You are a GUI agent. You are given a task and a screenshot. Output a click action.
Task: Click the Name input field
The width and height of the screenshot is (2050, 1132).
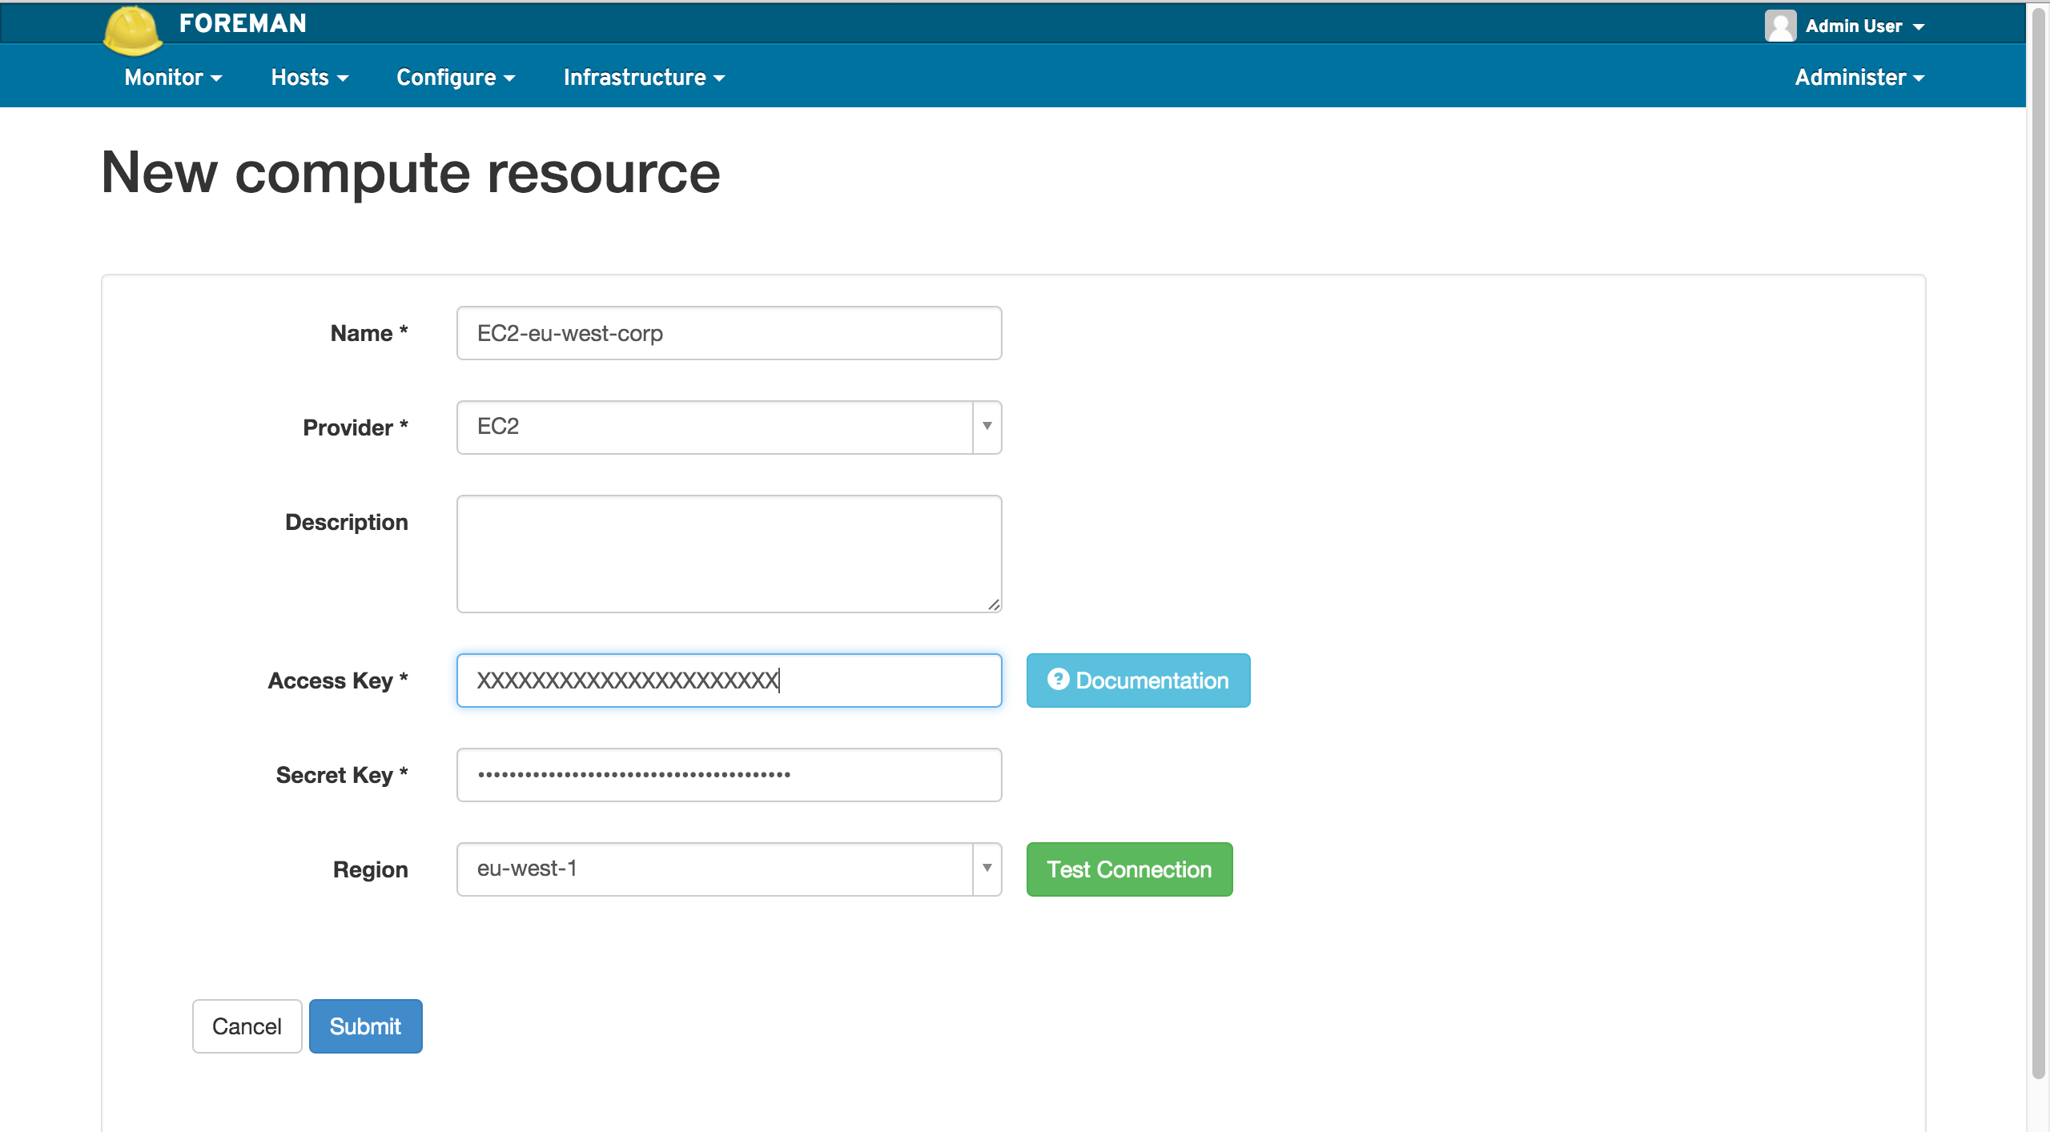[x=729, y=333]
